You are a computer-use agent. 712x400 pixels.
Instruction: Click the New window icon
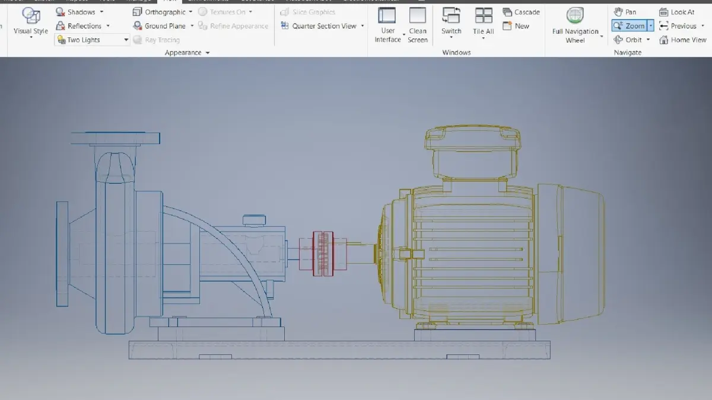(507, 26)
